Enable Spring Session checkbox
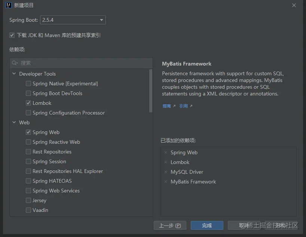The image size is (306, 237). tap(28, 162)
